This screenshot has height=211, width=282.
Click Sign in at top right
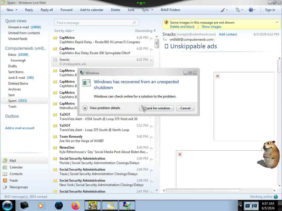pos(270,10)
